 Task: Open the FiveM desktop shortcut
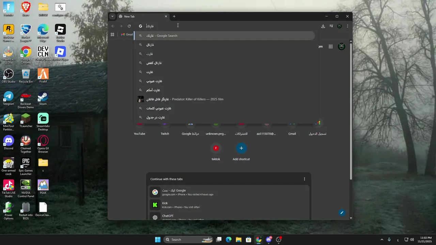tap(43, 76)
